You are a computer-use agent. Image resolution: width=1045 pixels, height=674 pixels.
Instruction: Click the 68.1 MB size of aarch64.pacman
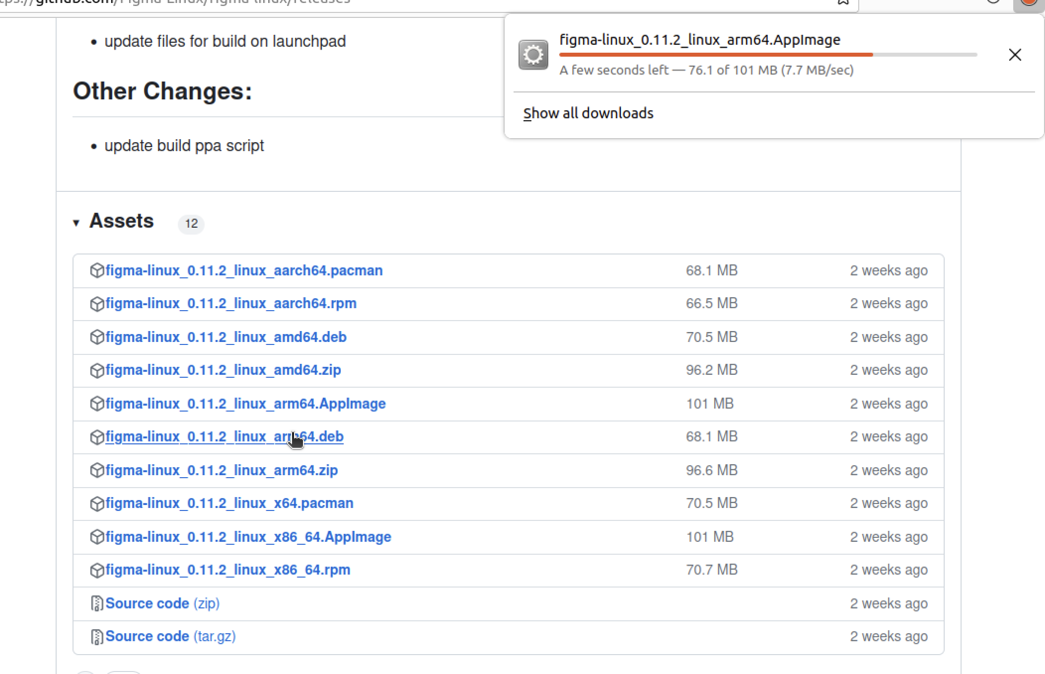coord(712,270)
